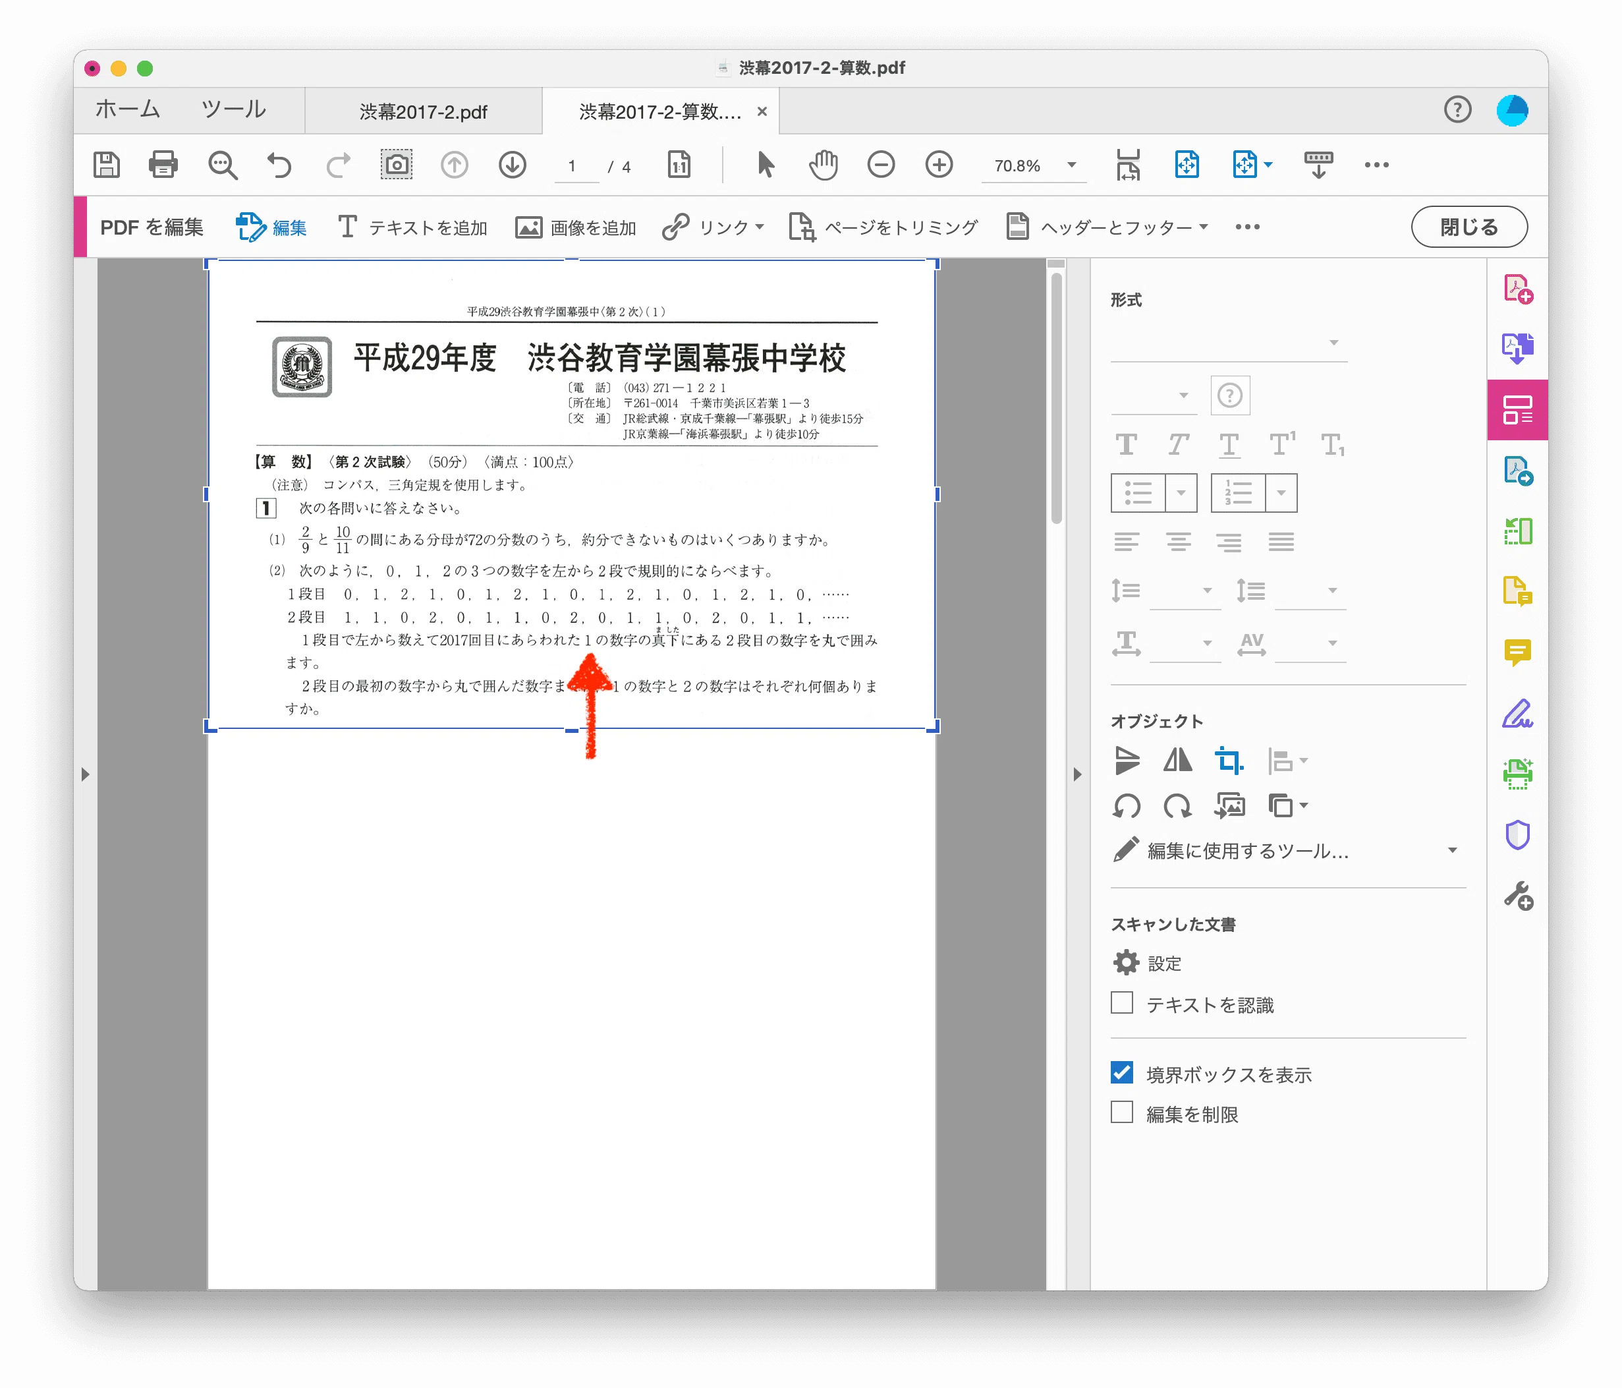Expand bulleted list style dropdown
1622x1388 pixels.
(x=1181, y=494)
